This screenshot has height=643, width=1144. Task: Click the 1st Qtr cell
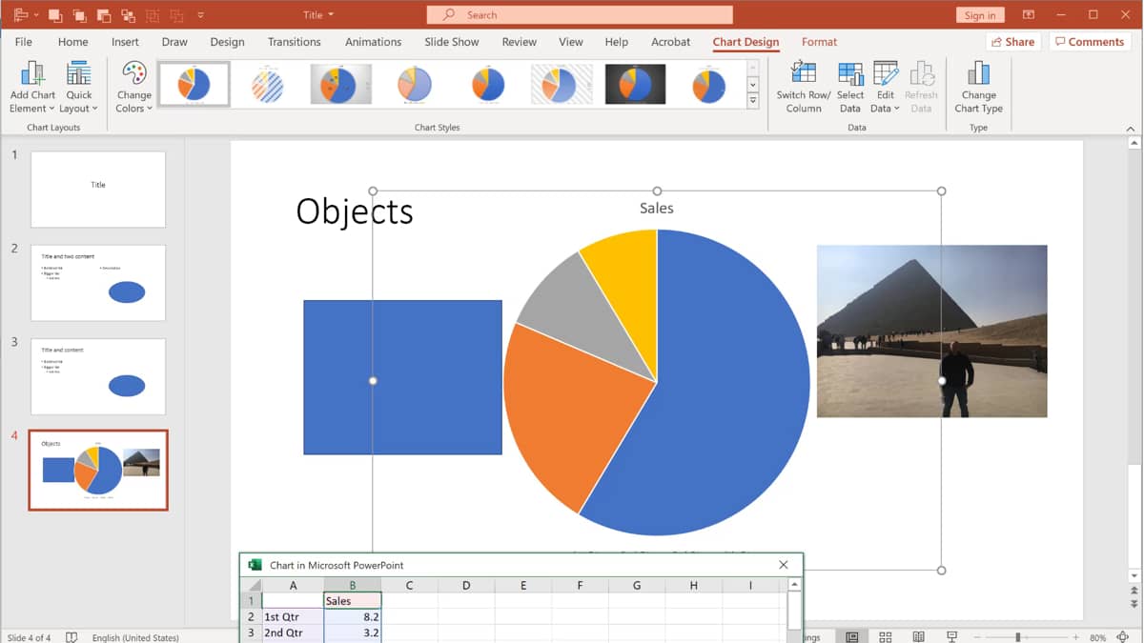pyautogui.click(x=293, y=617)
